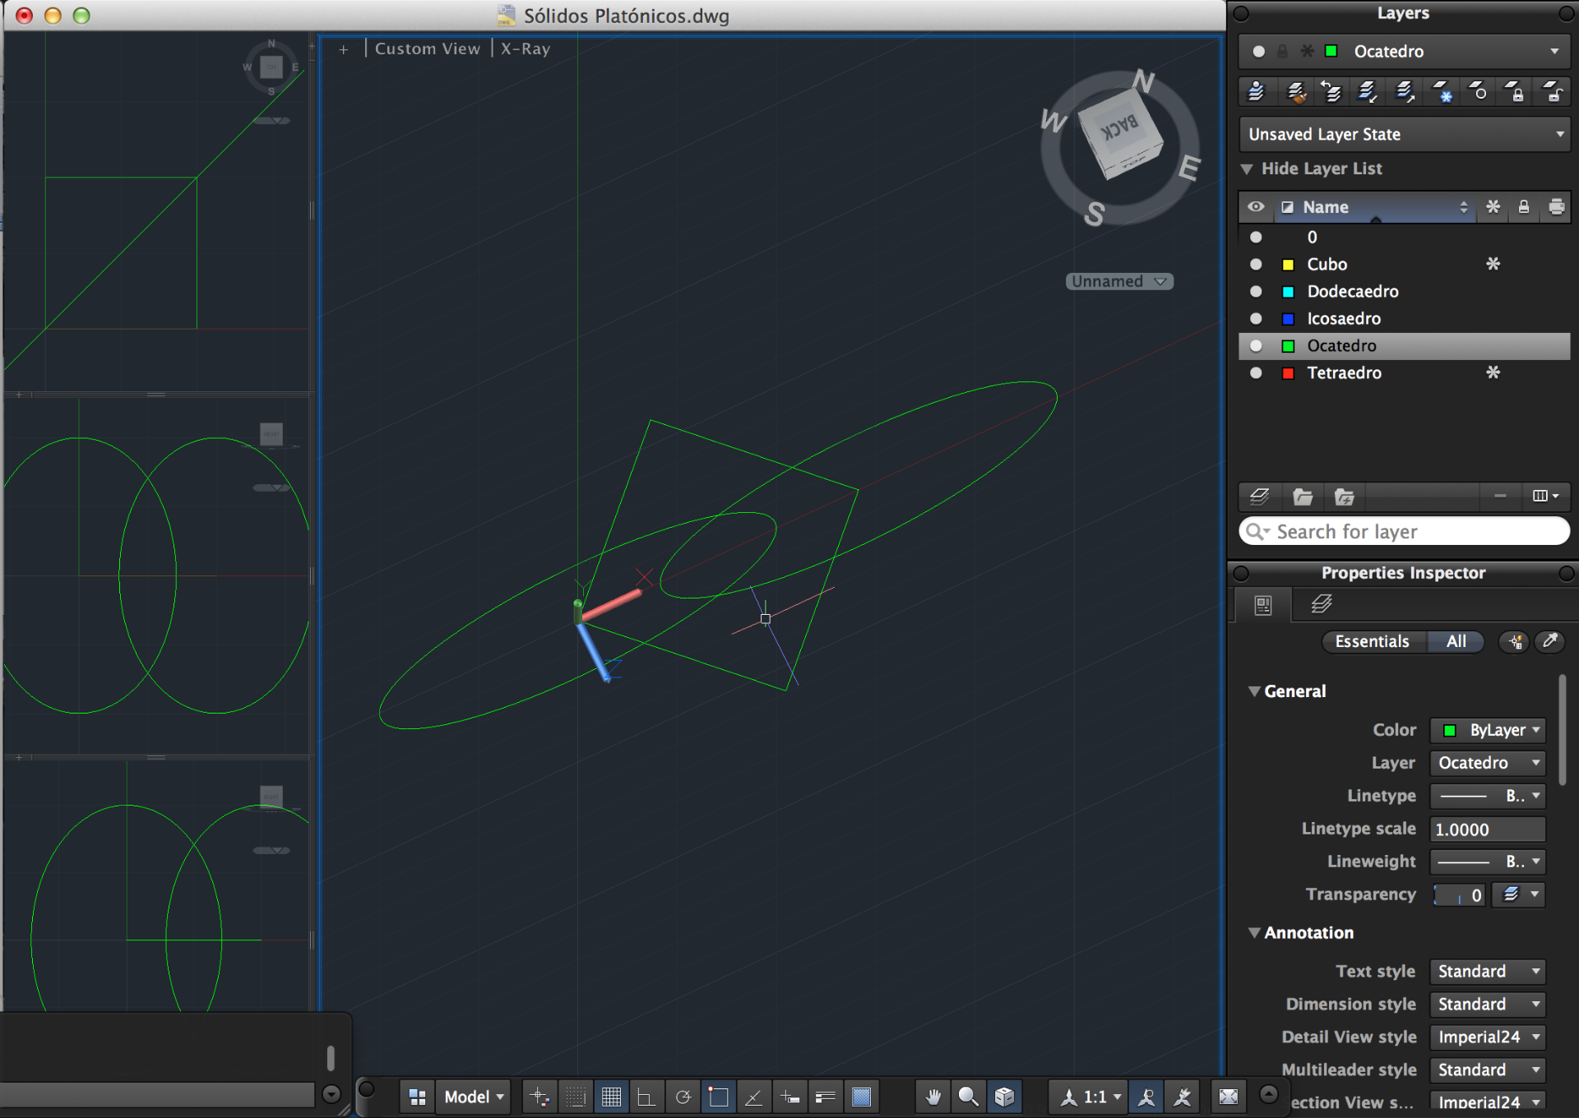Click the Quick Select icon in Properties
This screenshot has width=1579, height=1118.
click(x=1515, y=642)
